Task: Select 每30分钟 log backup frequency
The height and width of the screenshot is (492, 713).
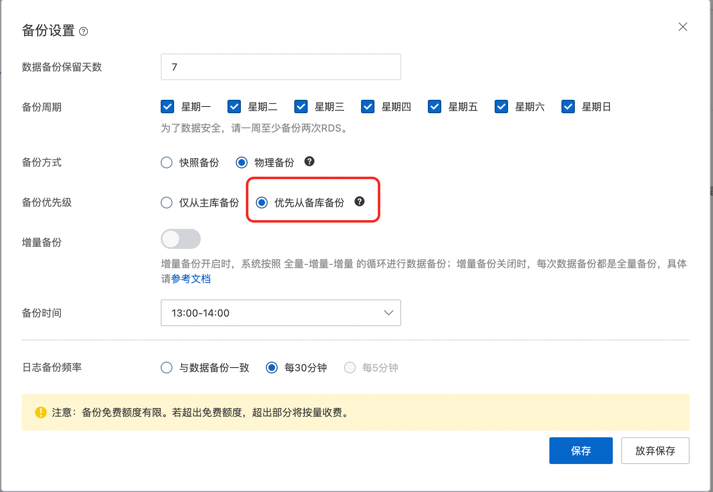Action: [x=272, y=368]
